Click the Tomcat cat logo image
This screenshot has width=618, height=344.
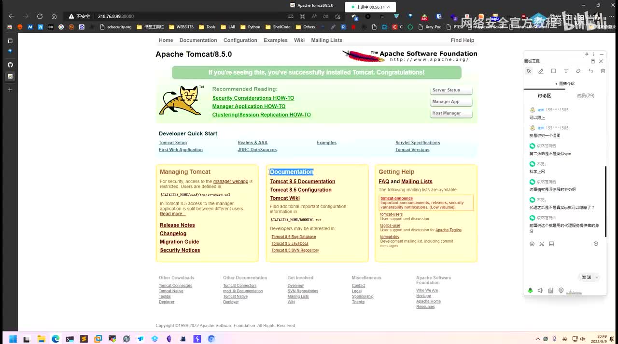pyautogui.click(x=182, y=100)
